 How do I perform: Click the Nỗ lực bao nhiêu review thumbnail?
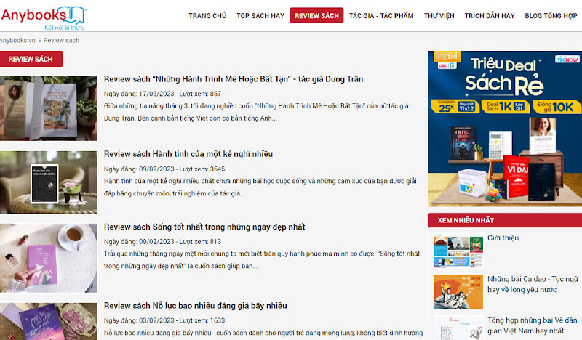point(49,321)
